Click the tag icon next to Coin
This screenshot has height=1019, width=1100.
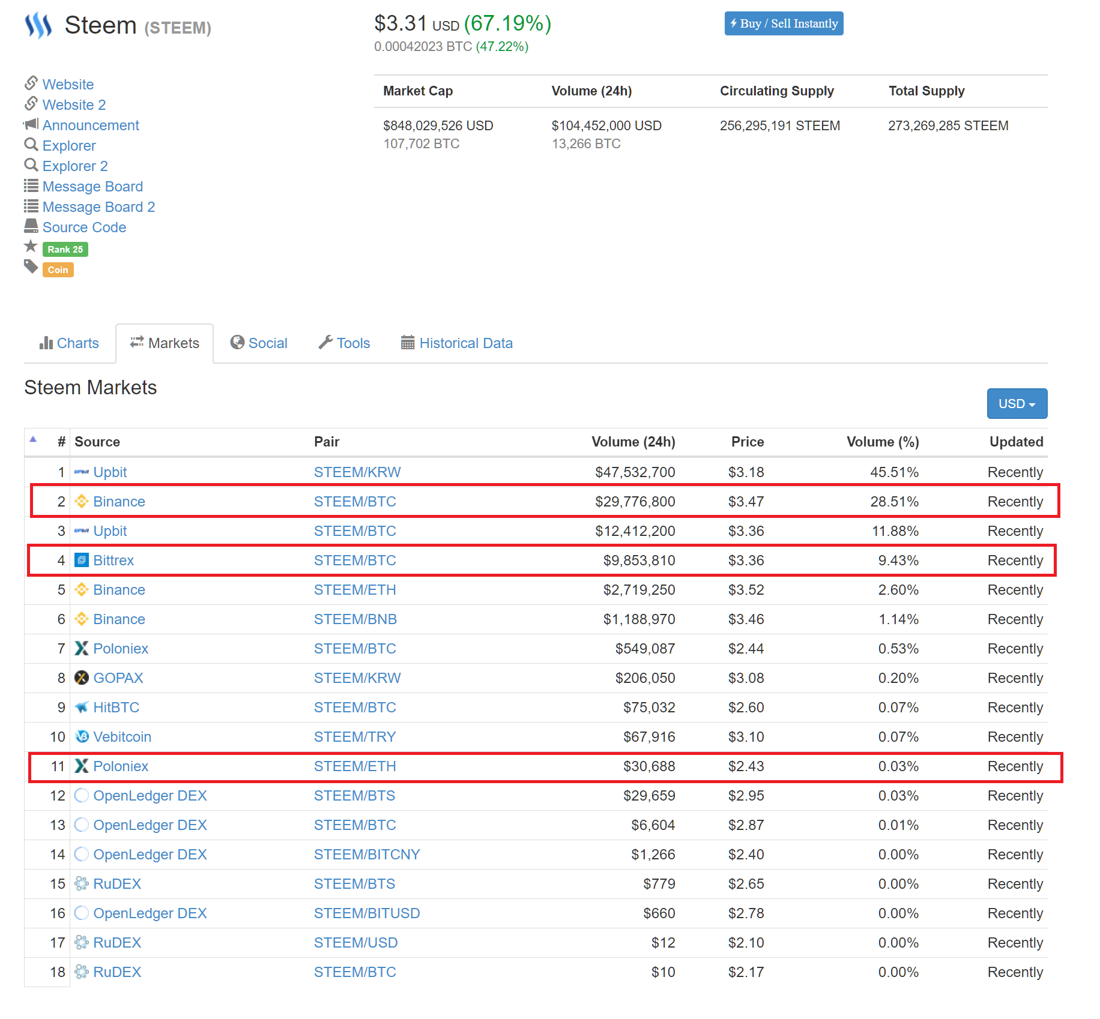click(x=31, y=266)
